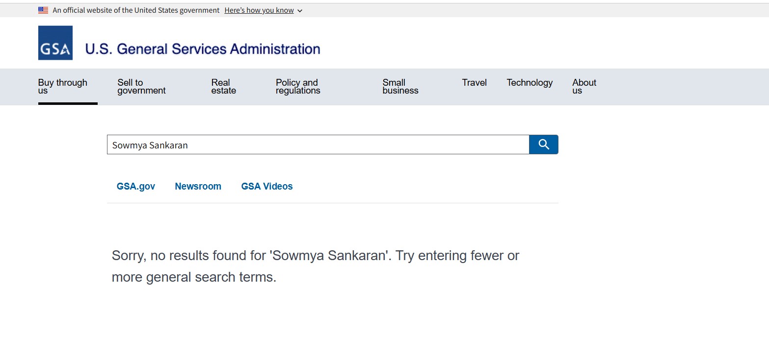Open the "About us" menu

click(x=584, y=87)
